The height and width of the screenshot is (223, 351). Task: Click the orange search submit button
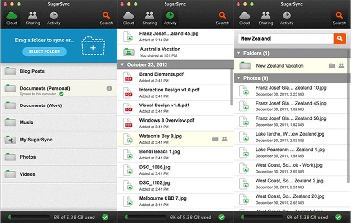click(x=340, y=39)
